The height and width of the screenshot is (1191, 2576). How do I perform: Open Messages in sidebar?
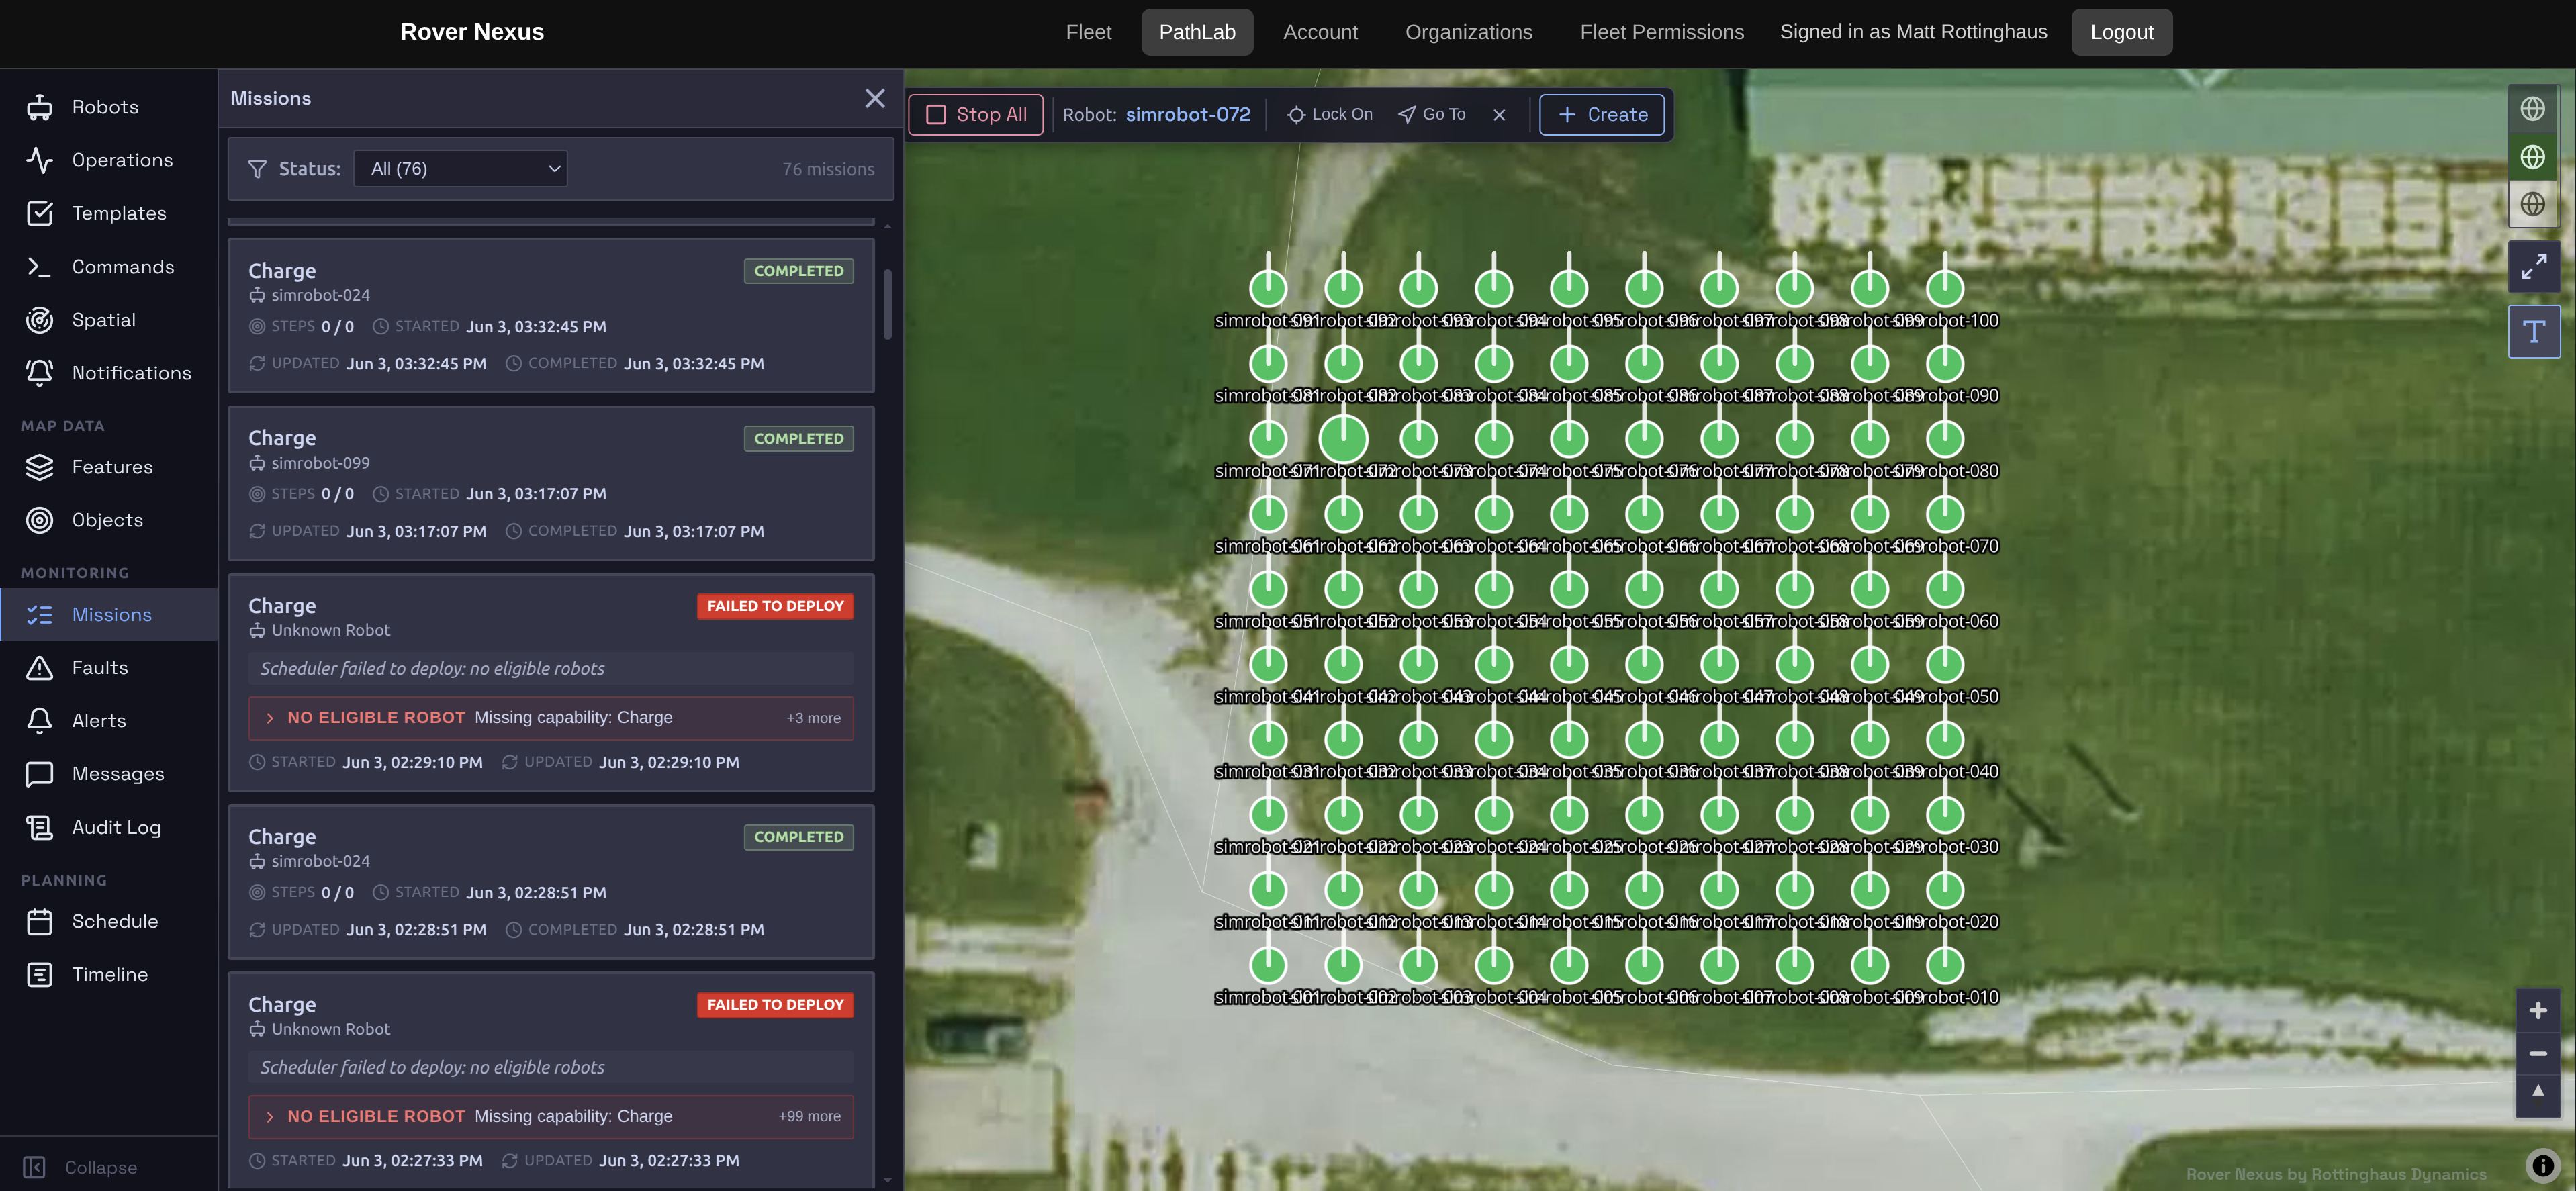tap(108, 774)
